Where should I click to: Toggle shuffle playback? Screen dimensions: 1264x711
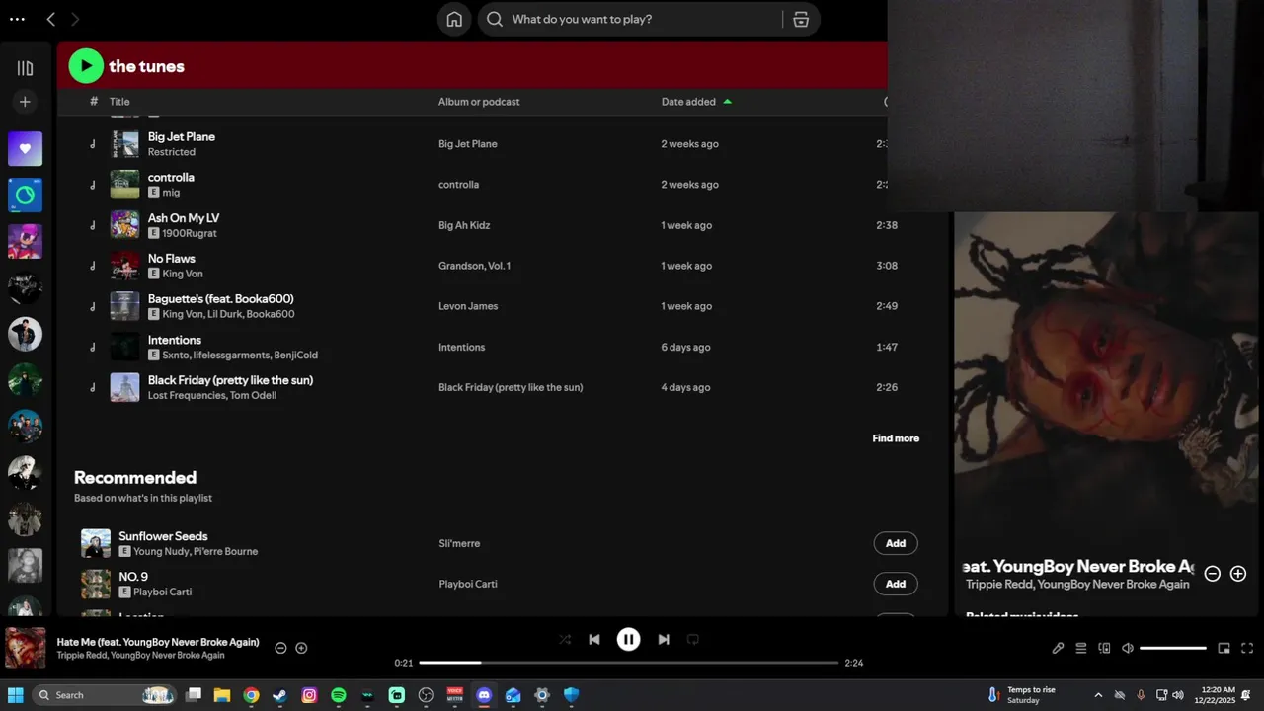pos(565,639)
